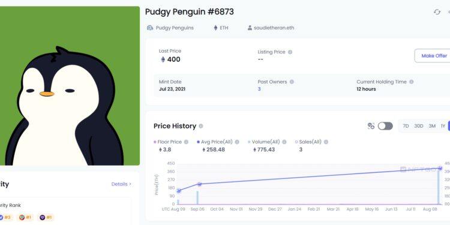Viewport: 450px width, 225px height.
Task: Click the Sales(All) info icon
Action: (326, 142)
